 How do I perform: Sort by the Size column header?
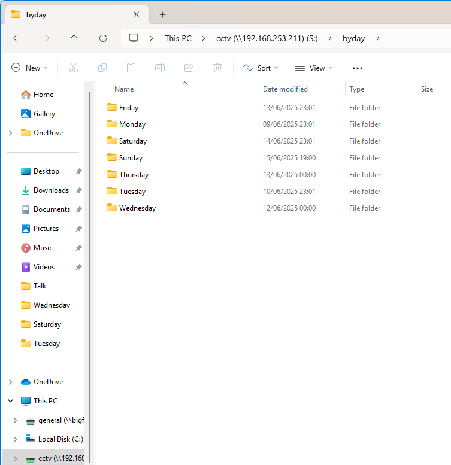click(427, 89)
